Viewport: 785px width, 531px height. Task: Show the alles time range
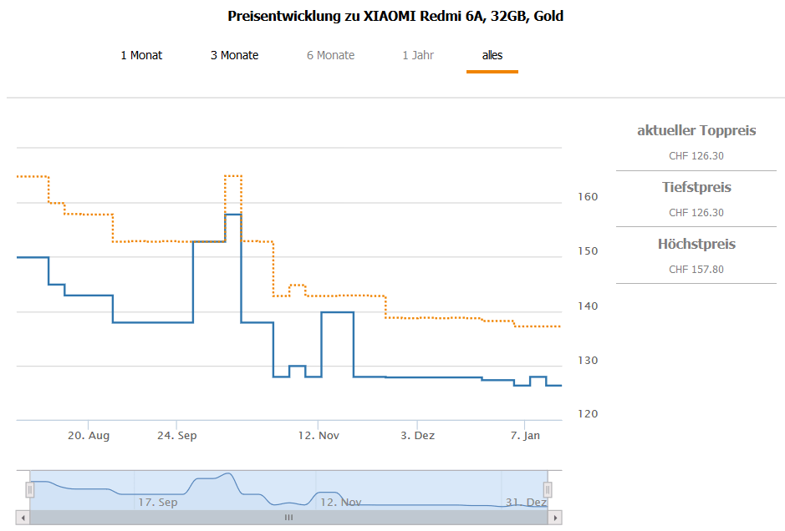tap(492, 55)
